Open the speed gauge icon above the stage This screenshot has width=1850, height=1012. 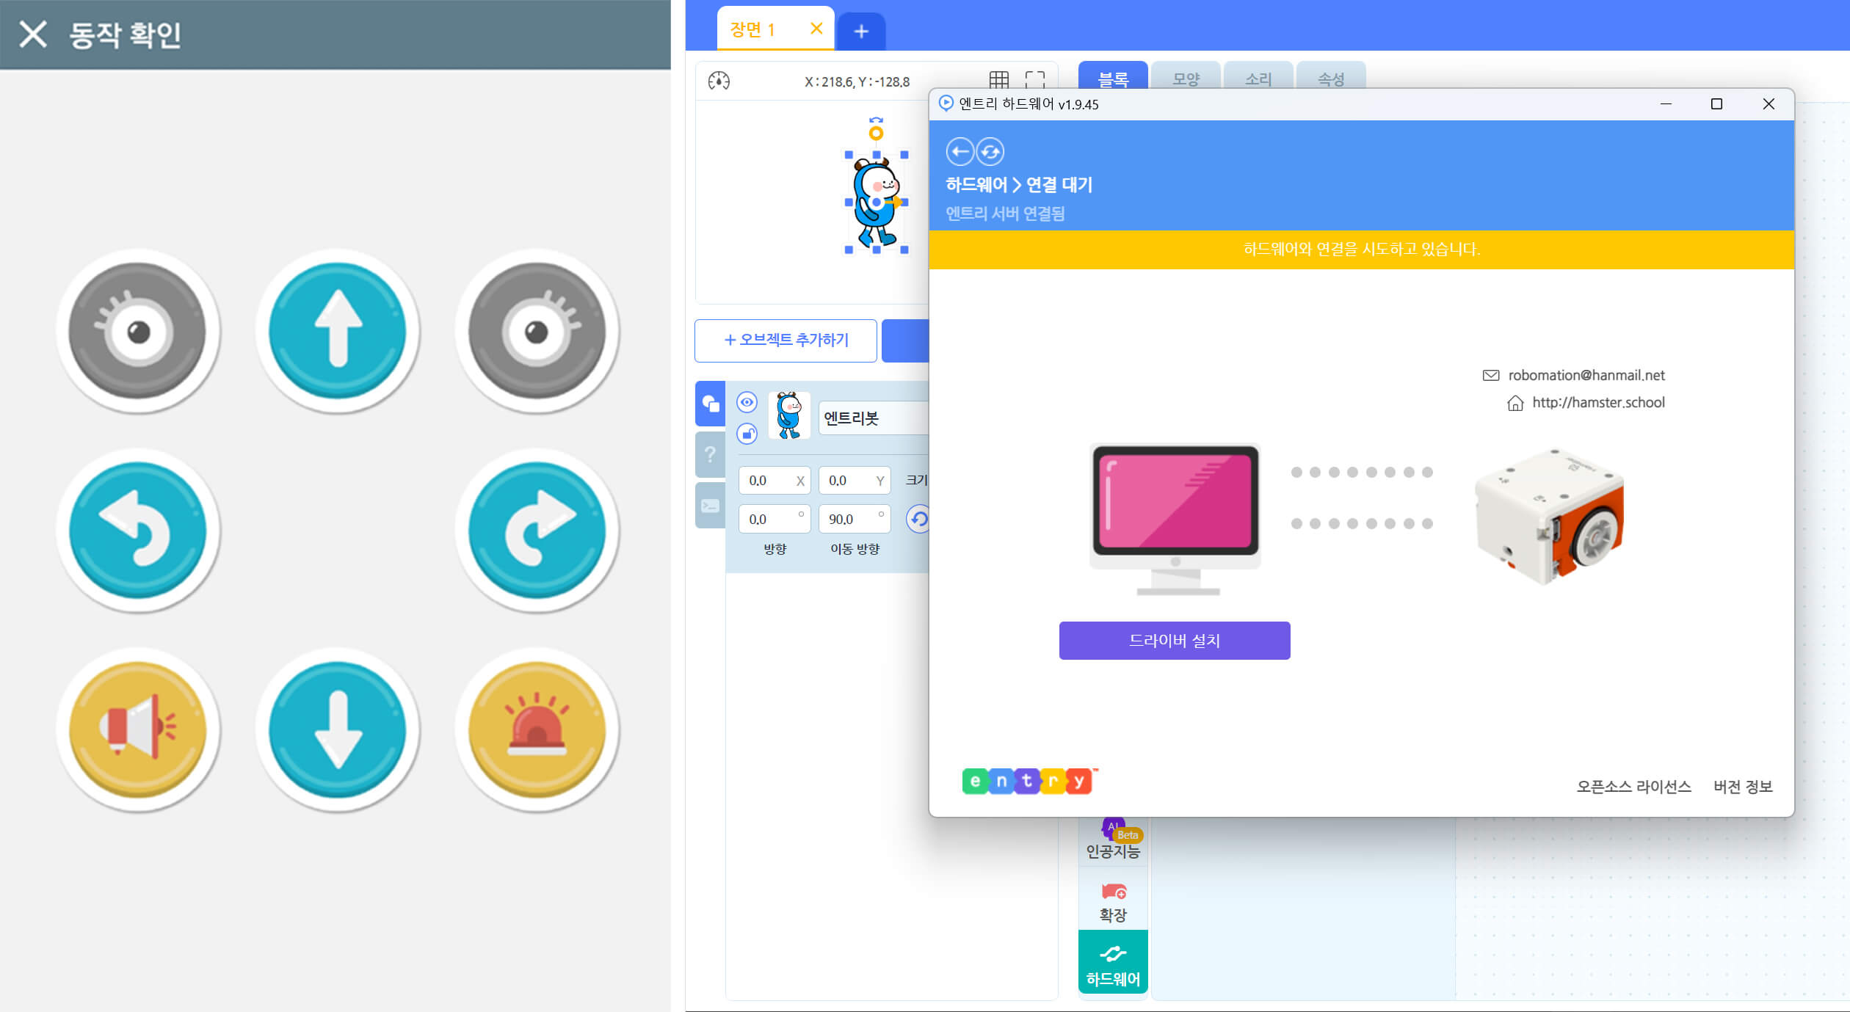click(x=719, y=81)
